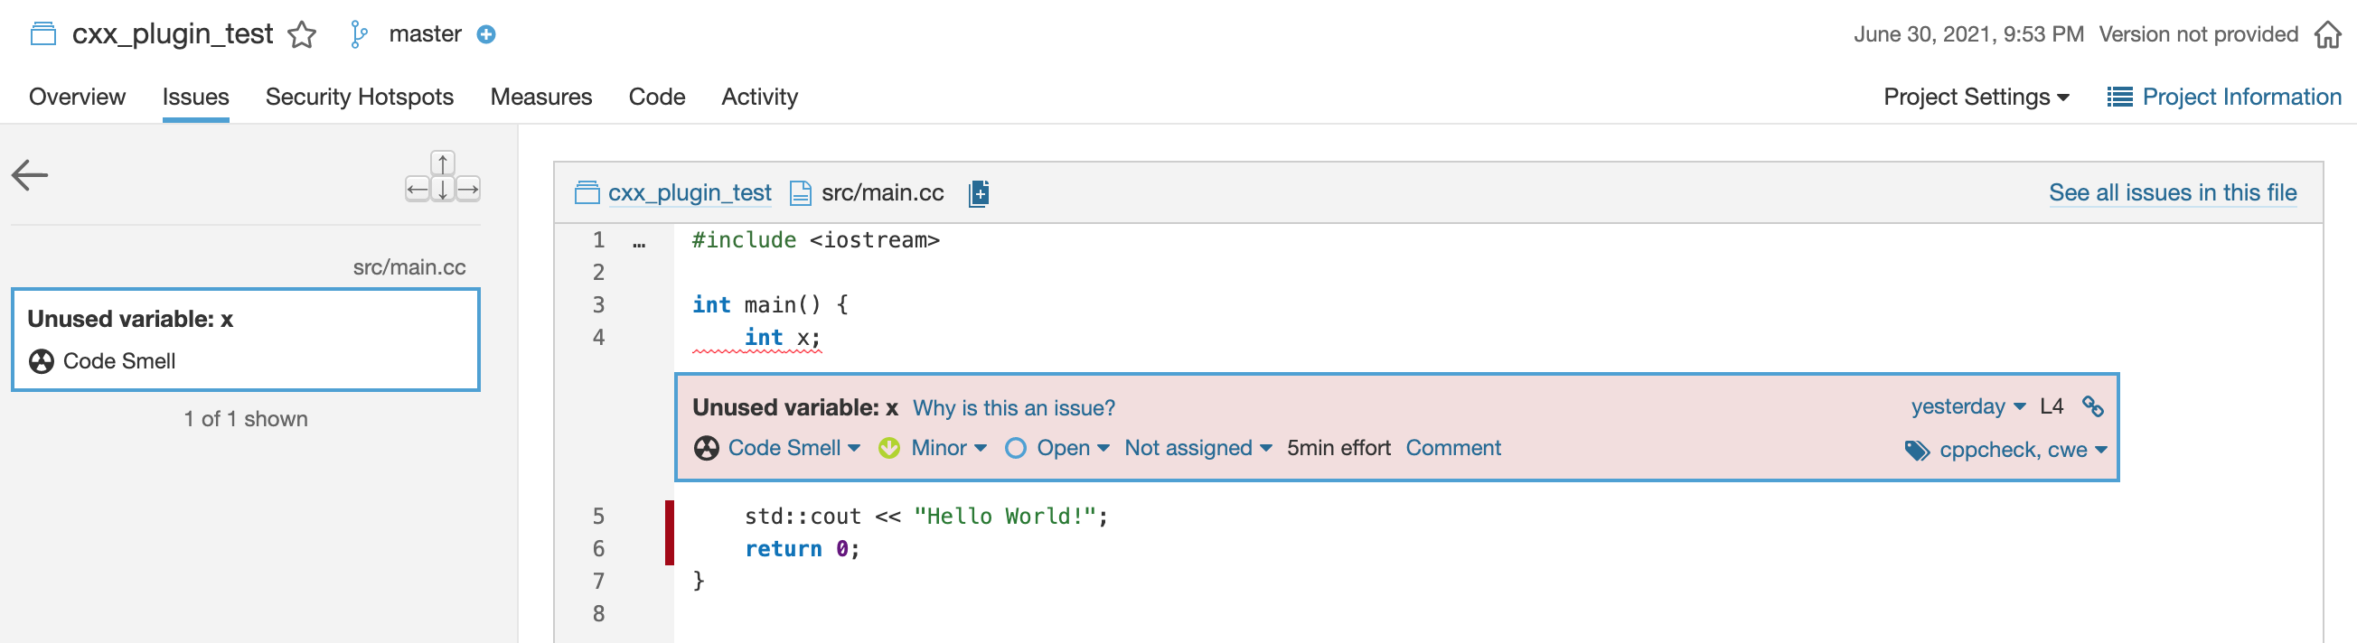Copy the issue permalink icon next to L4
Image resolution: width=2357 pixels, height=643 pixels.
2094,407
